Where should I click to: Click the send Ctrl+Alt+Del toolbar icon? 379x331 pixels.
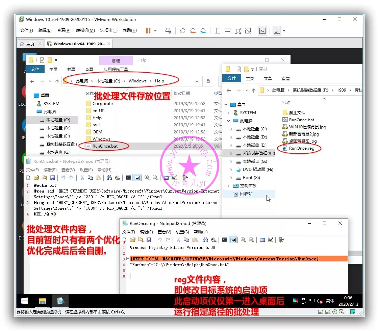[168, 31]
